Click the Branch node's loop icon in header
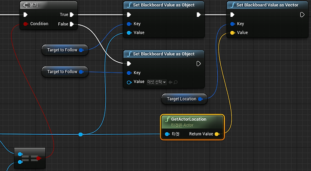This screenshot has height=171, width=311. 25,5
